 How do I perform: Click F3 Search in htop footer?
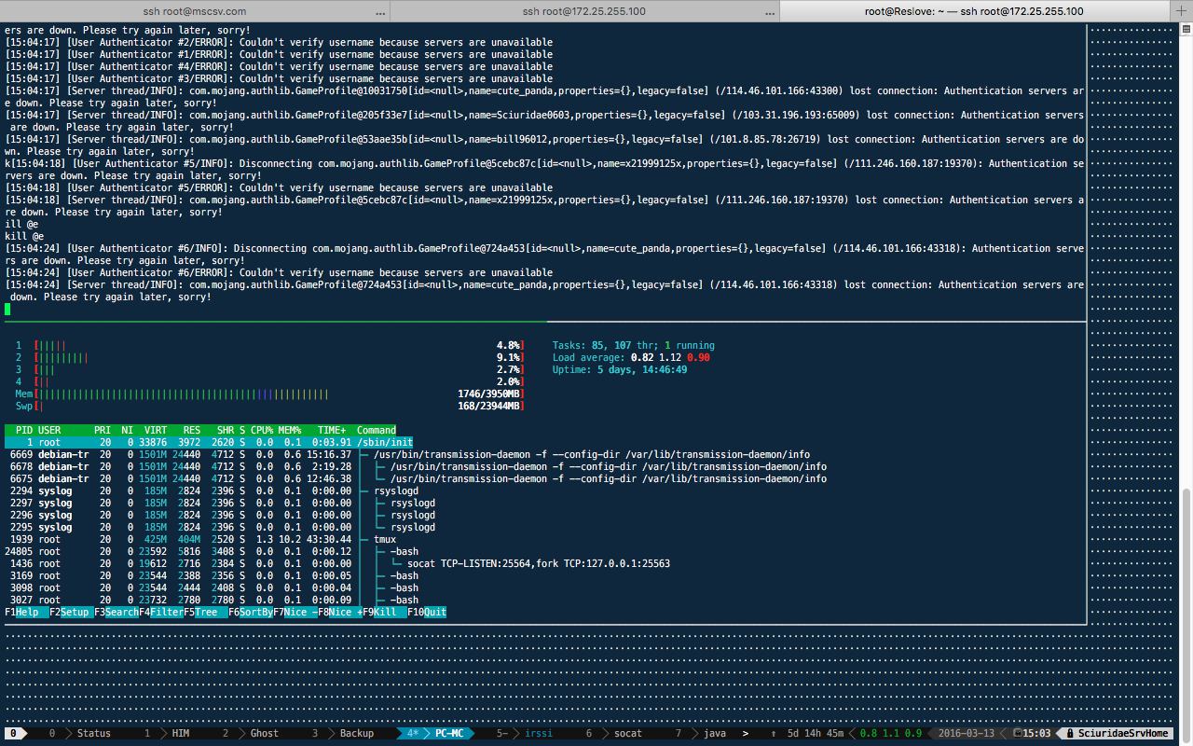(x=117, y=613)
